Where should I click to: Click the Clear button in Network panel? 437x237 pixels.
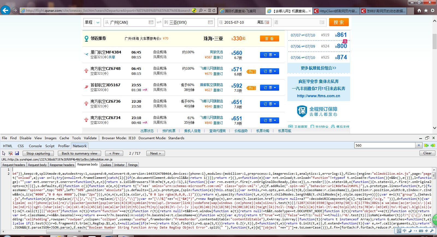[427, 153]
